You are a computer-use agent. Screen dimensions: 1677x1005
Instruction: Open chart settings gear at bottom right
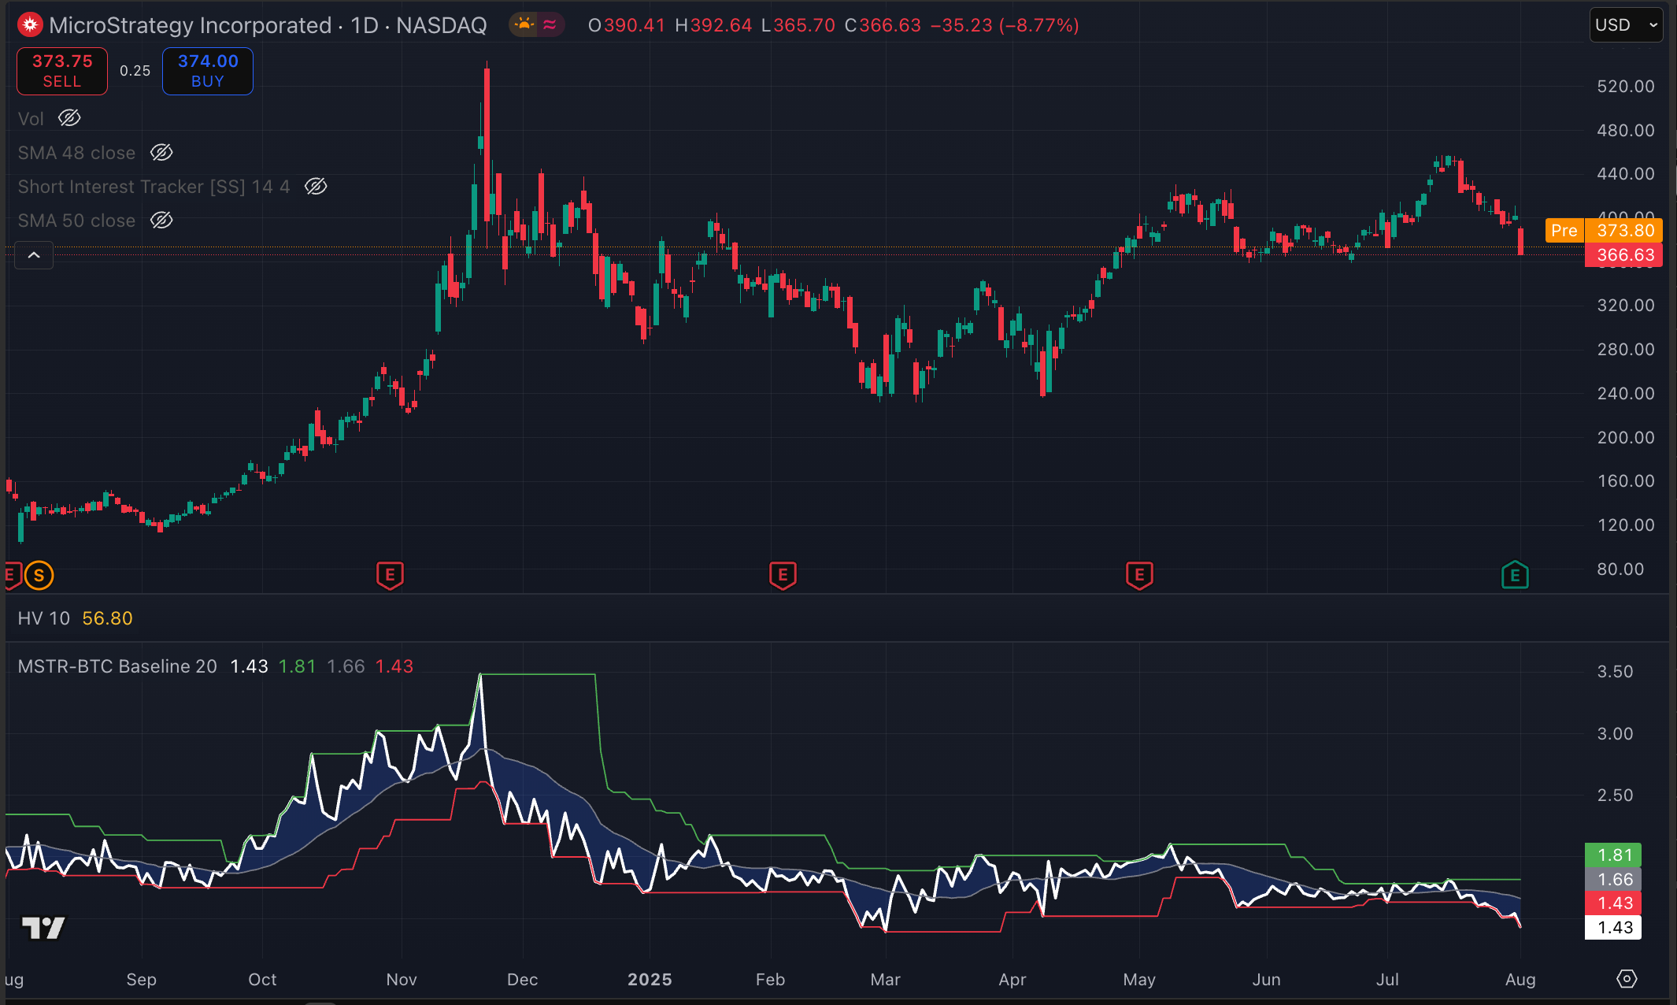(1627, 979)
